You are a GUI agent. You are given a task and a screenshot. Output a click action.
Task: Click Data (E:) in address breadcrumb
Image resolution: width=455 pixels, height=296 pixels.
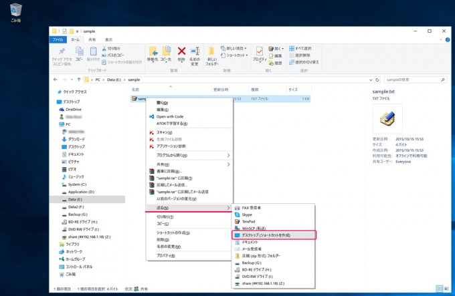point(114,80)
